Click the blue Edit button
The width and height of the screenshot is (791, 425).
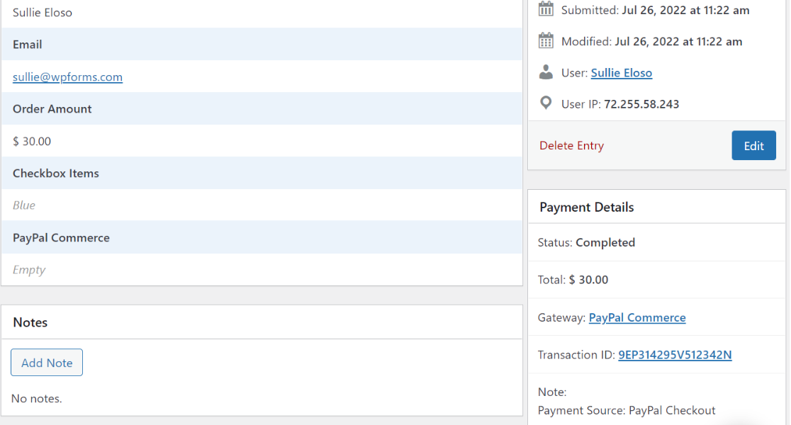(x=753, y=145)
